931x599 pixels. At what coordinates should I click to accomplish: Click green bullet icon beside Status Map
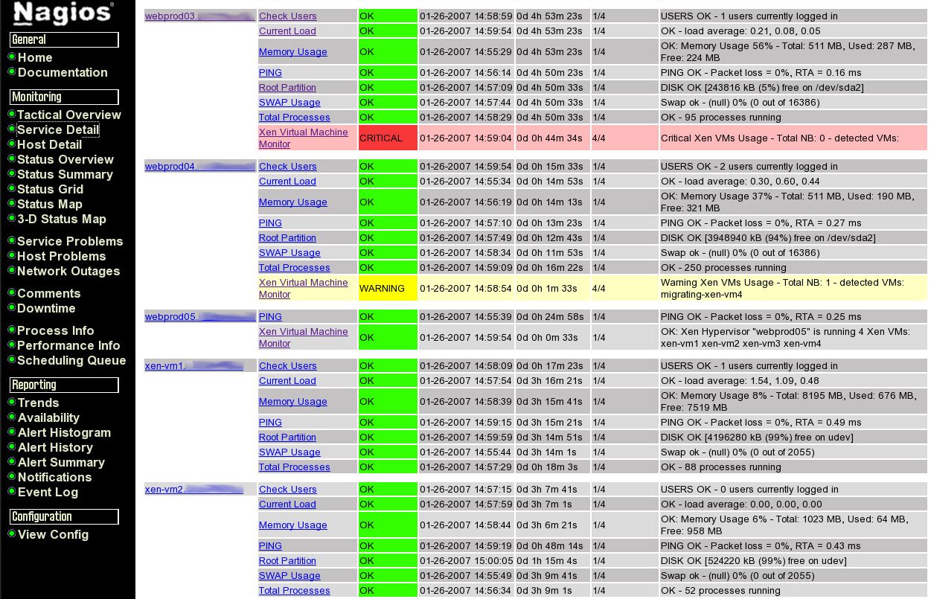coord(12,204)
